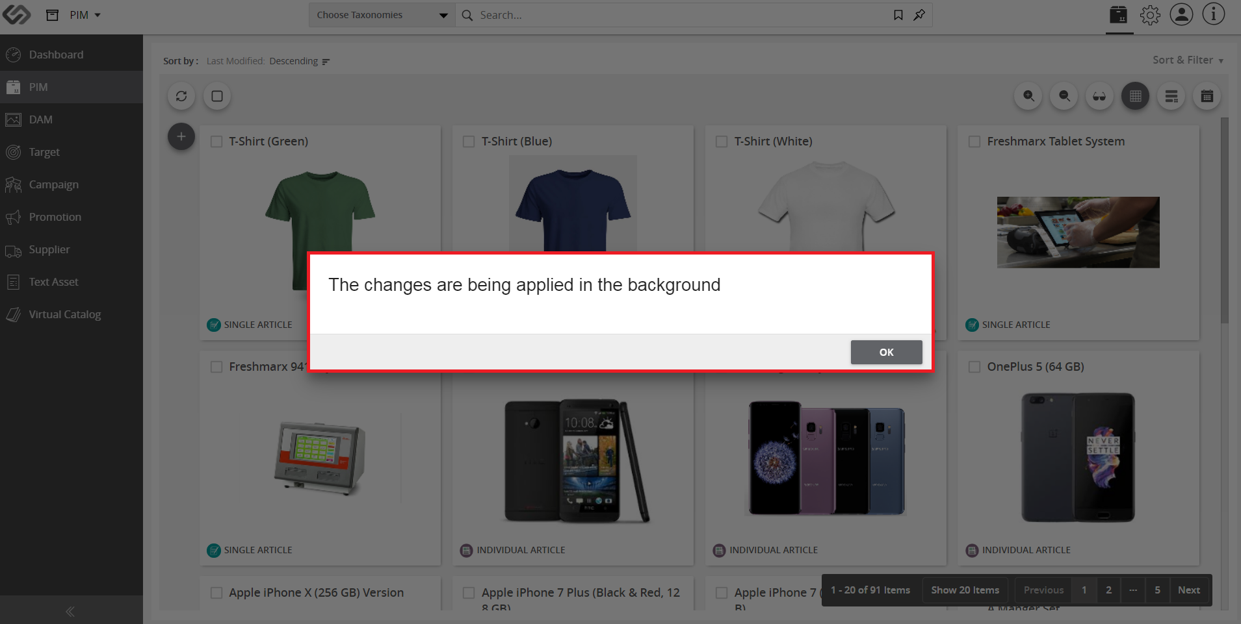This screenshot has height=624, width=1241.
Task: Open the Show 20 Items dropdown
Action: pyautogui.click(x=965, y=590)
